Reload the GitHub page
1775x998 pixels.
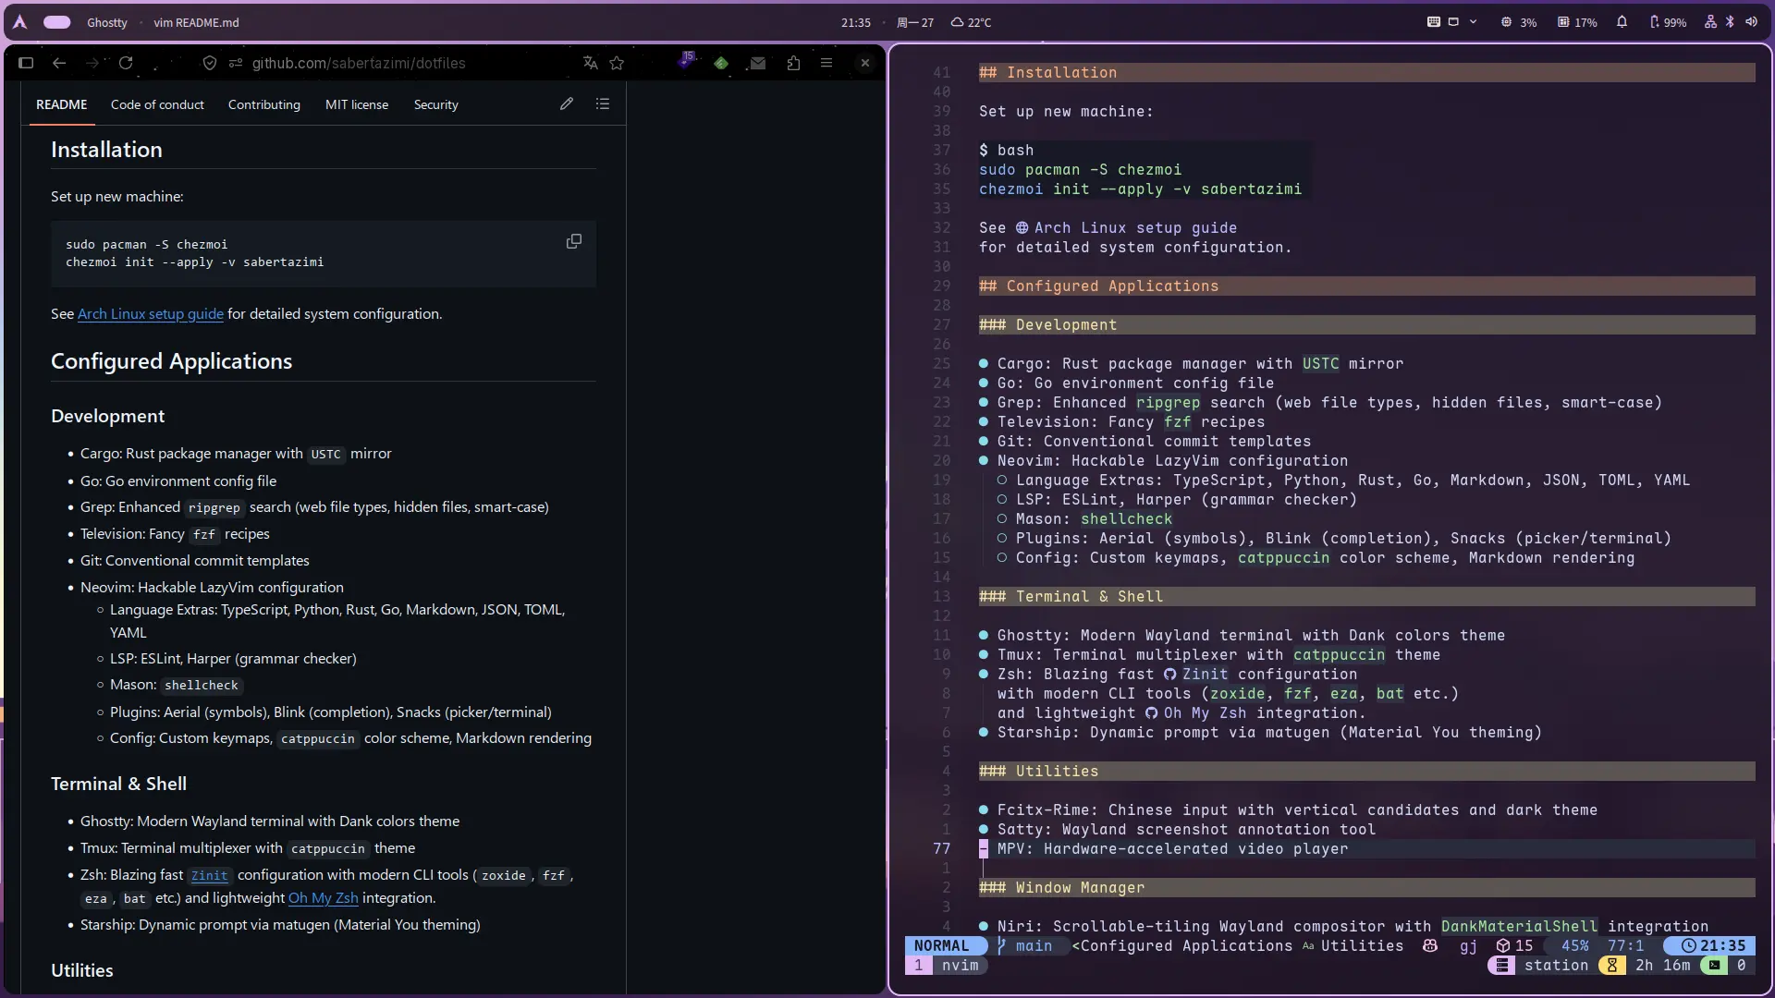tap(126, 63)
